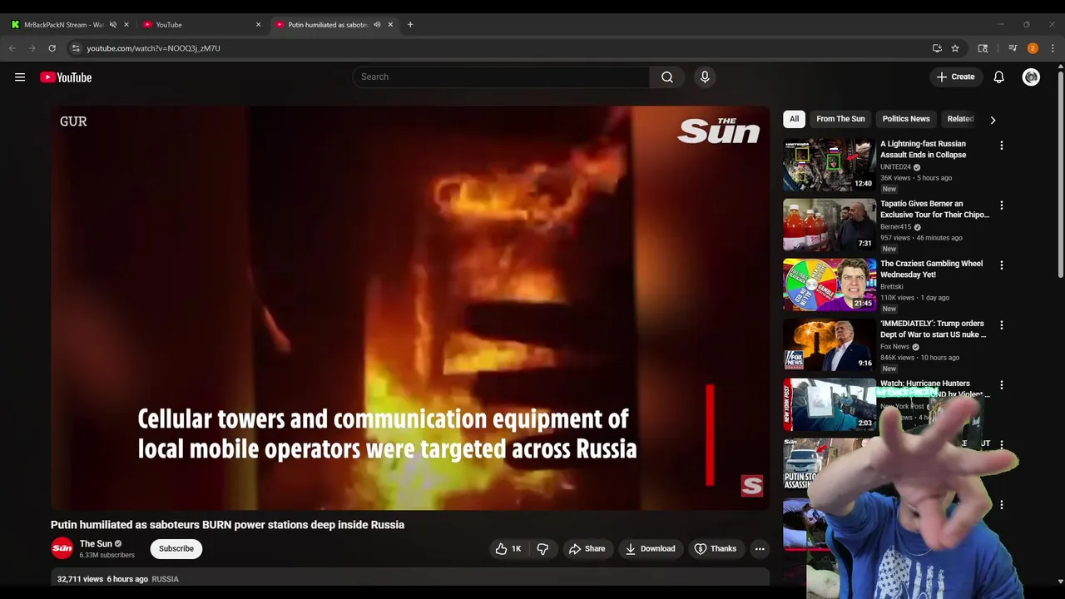Unmute the MrBackPackN Stream tab
Viewport: 1065px width, 599px height.
(x=113, y=24)
